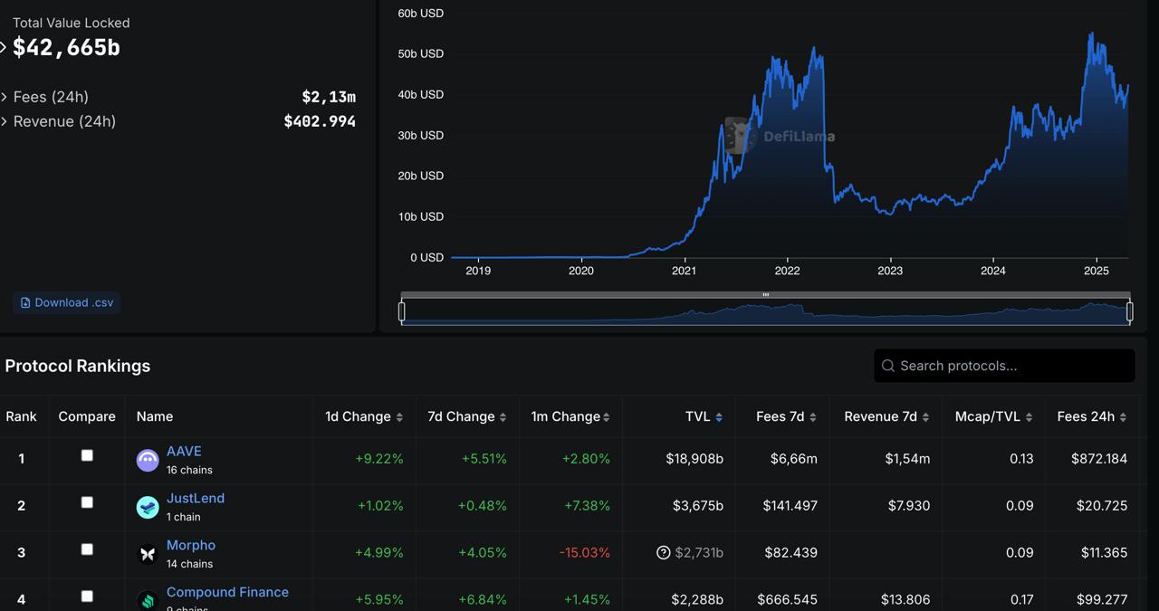This screenshot has height=611, width=1159.
Task: Open the AAVE protocol link
Action: [184, 451]
